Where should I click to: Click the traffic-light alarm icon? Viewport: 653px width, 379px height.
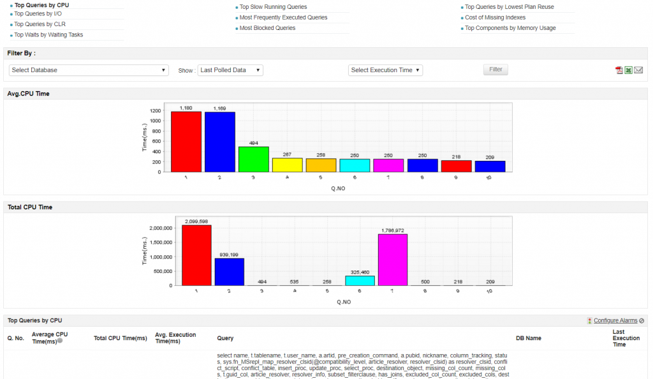pyautogui.click(x=589, y=320)
